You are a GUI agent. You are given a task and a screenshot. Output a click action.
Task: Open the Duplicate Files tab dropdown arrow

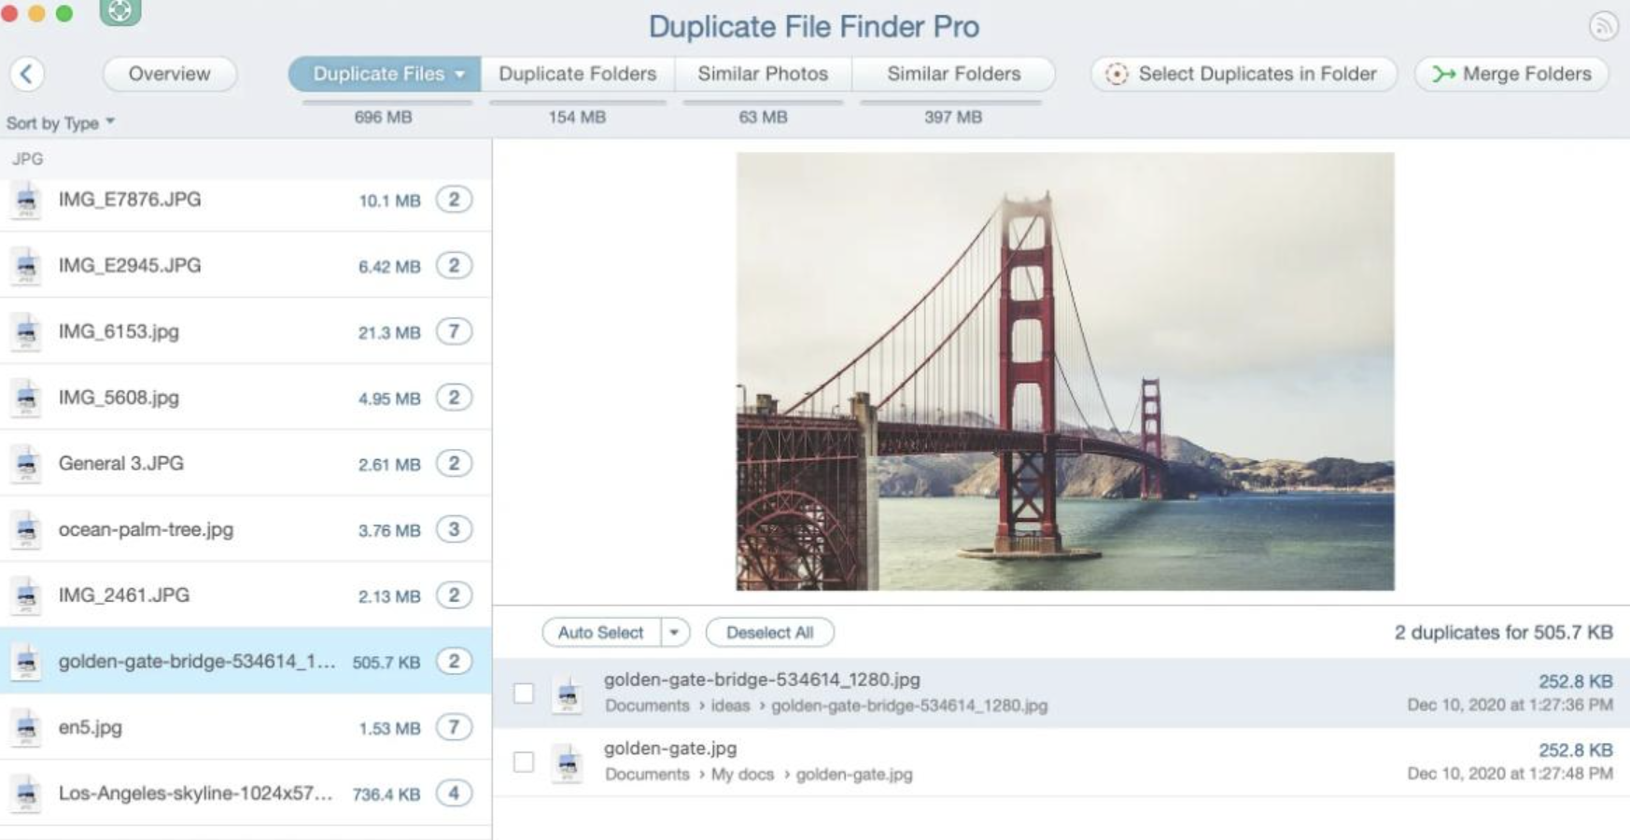[x=459, y=74]
